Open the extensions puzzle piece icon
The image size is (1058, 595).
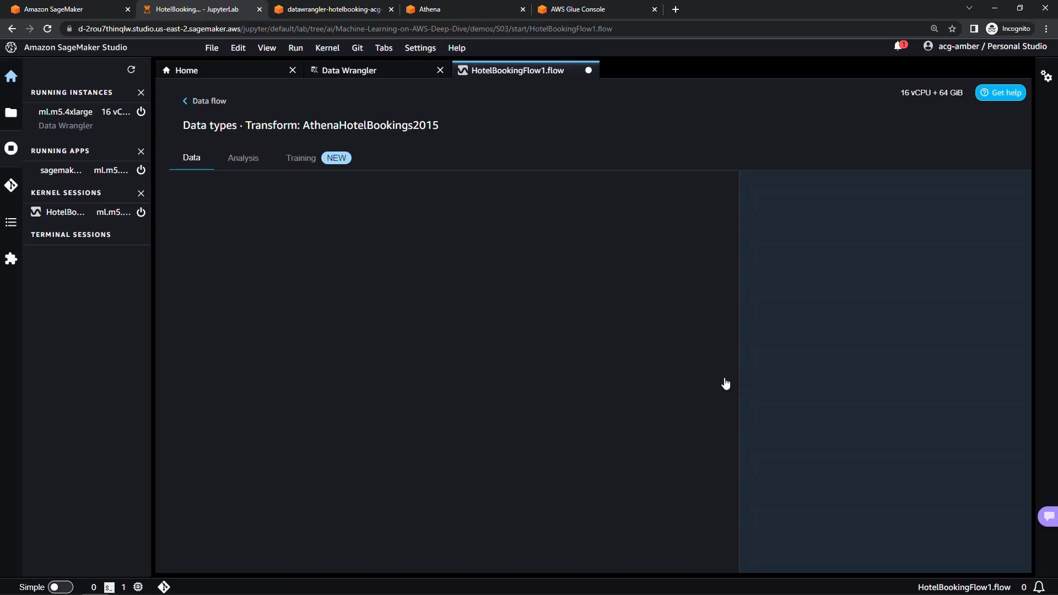point(11,259)
